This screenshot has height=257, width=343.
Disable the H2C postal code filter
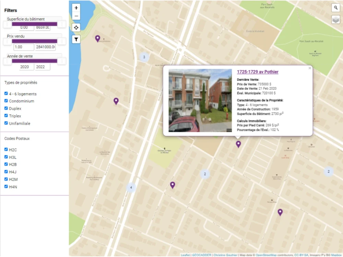(5, 149)
